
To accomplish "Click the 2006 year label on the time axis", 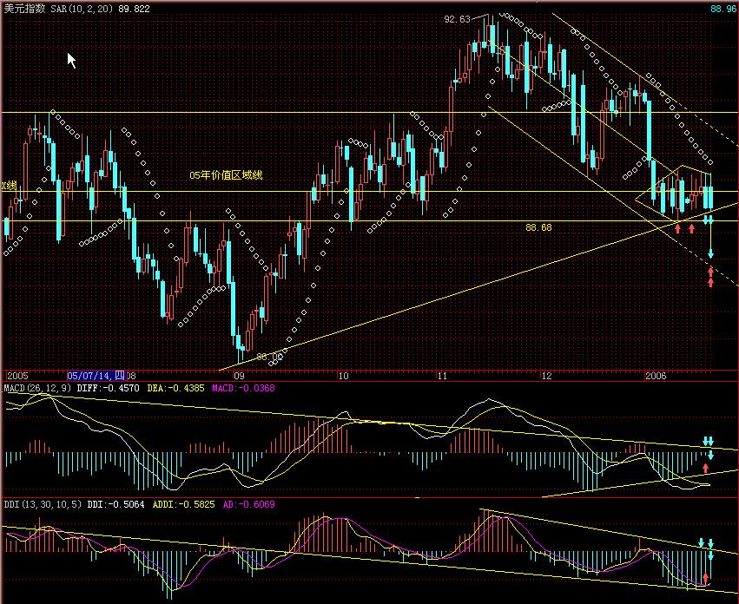I will (x=656, y=376).
